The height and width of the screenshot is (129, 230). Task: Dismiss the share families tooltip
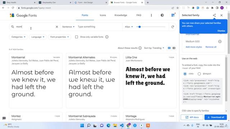(x=221, y=31)
